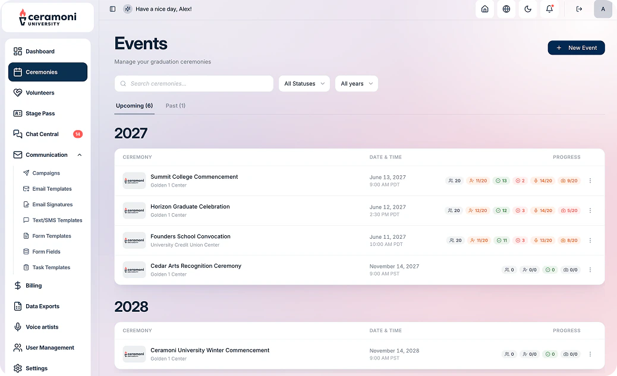The height and width of the screenshot is (376, 617).
Task: Open more options for Founders School Convocation
Action: [590, 241]
